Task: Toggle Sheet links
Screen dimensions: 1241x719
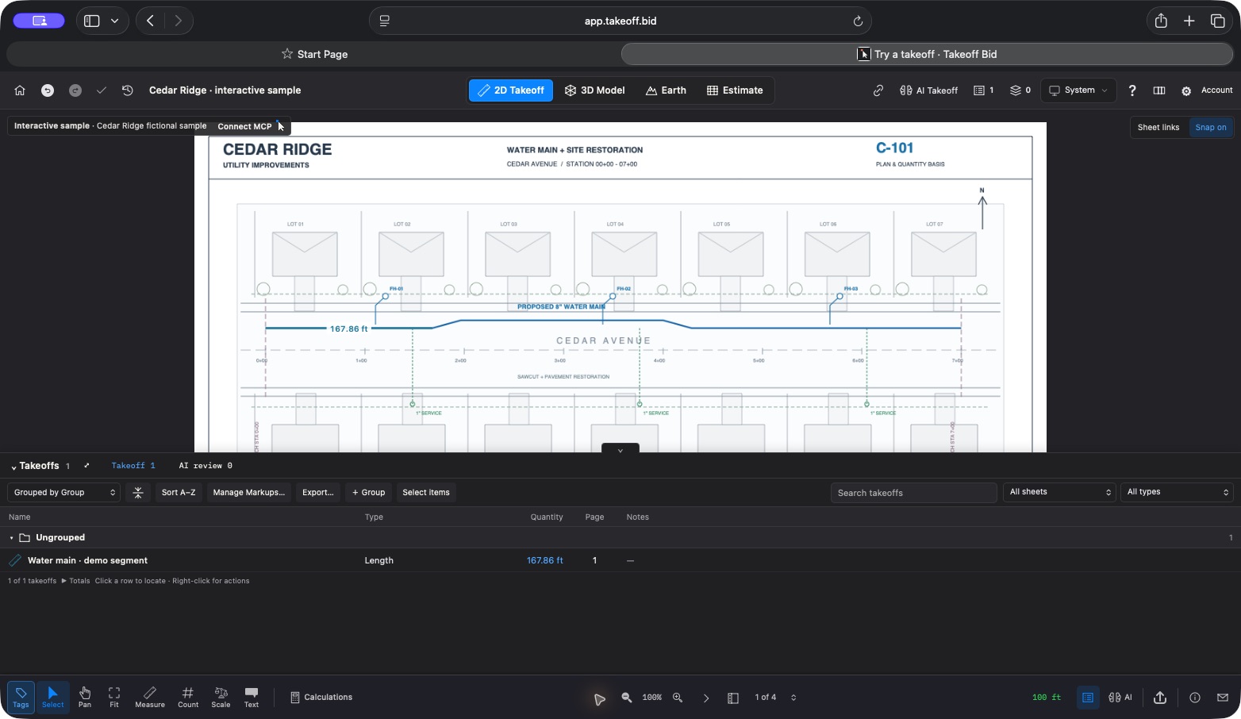Action: point(1158,127)
